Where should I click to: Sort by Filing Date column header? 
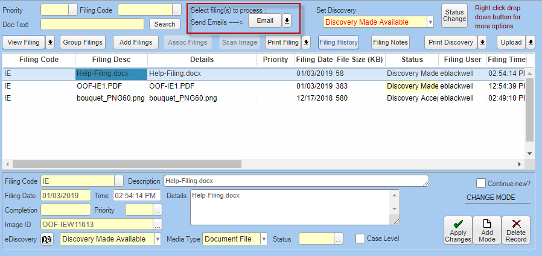(314, 60)
